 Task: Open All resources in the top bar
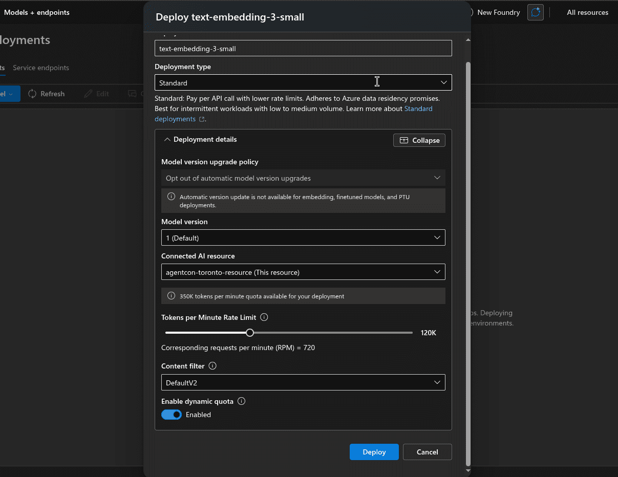(x=587, y=12)
